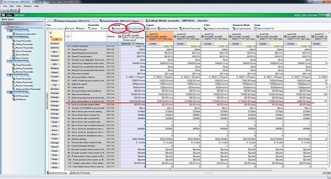Screen dimensions: 331x179
Task: Collapse the Servo tree section
Action: tap(8, 37)
